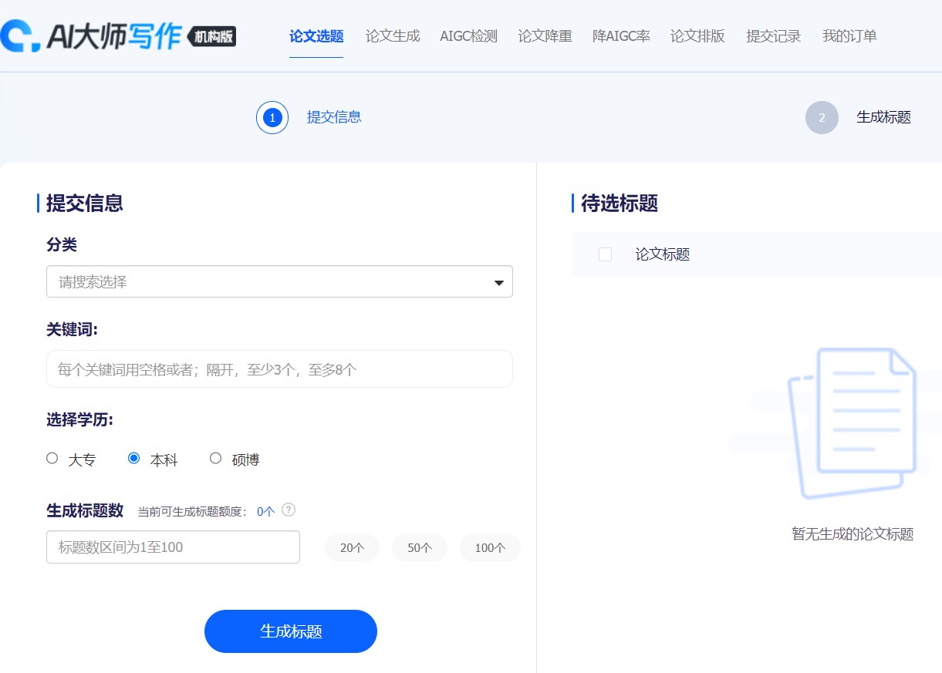Click the step 1 circle indicator
This screenshot has width=942, height=673.
point(272,118)
